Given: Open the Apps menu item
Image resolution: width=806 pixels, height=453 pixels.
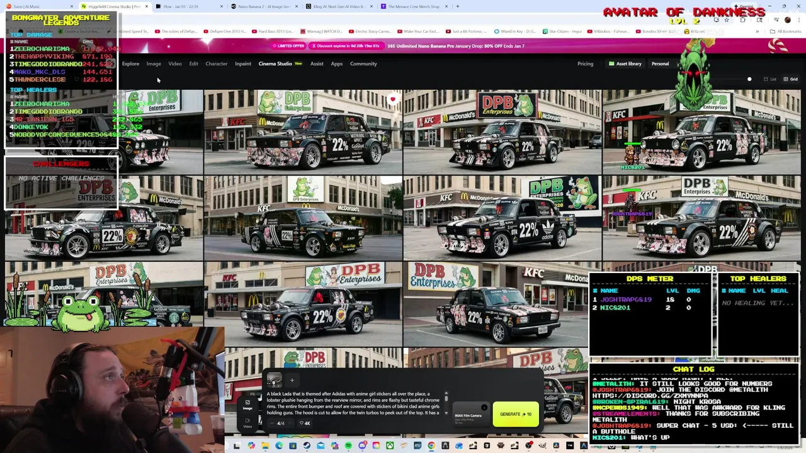Looking at the screenshot, I should (x=337, y=64).
